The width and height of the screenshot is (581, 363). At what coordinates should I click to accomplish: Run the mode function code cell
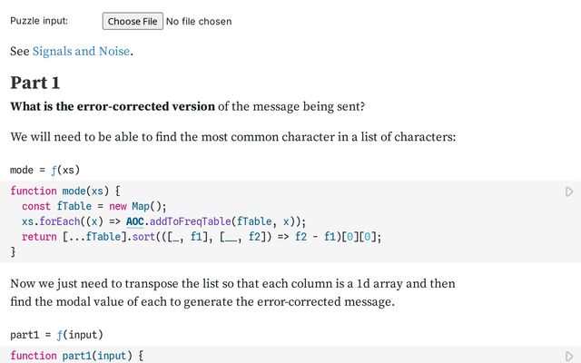point(569,191)
